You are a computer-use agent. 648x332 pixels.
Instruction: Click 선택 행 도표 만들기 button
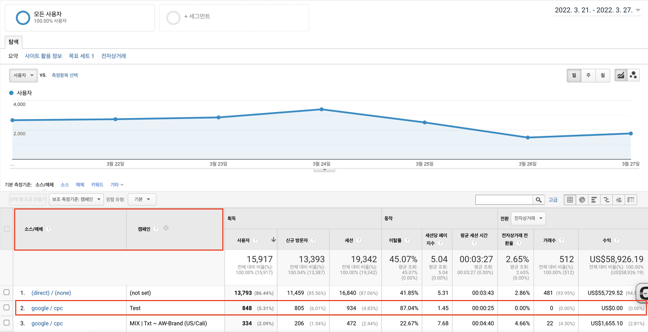pos(28,200)
